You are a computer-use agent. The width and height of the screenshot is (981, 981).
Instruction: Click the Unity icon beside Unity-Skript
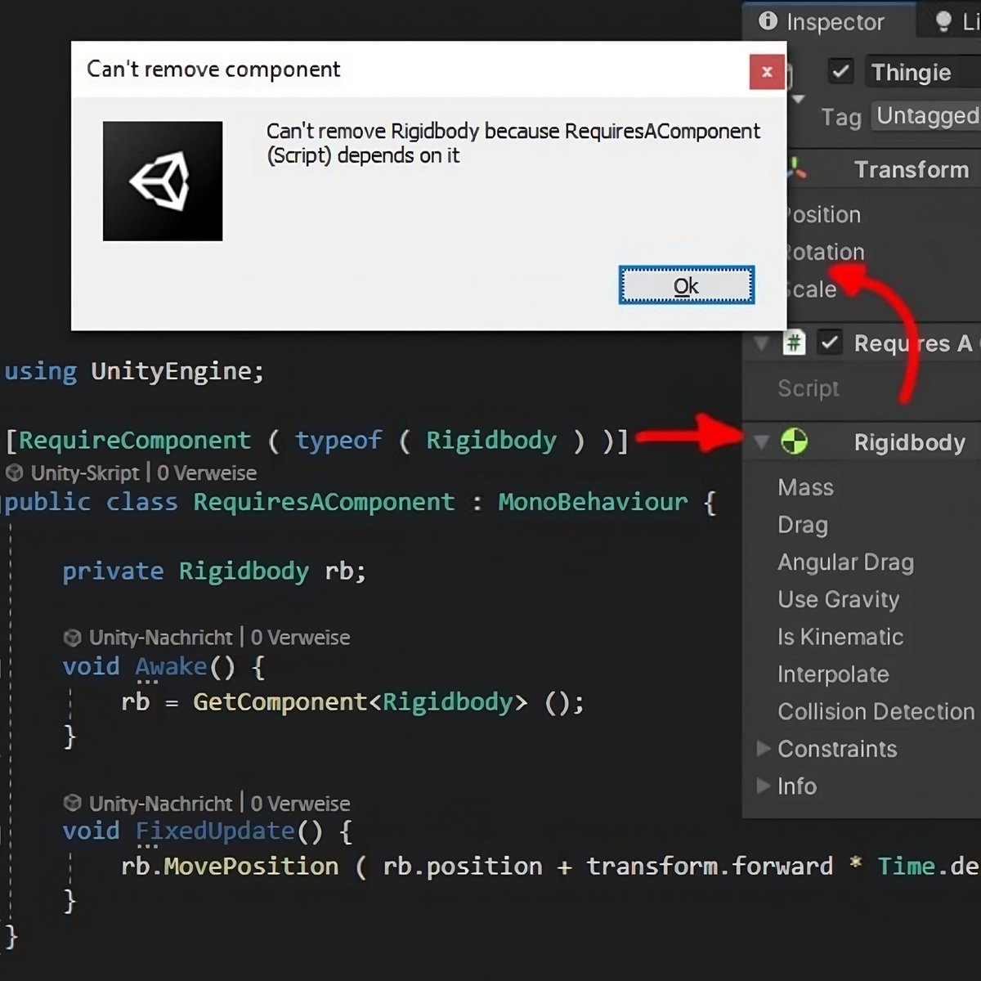[x=14, y=472]
